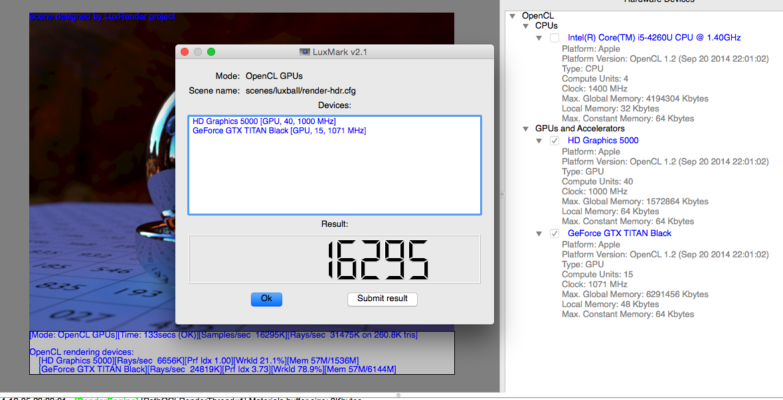This screenshot has height=400, width=783.
Task: Click the GeForce GTX TITAN Black Rays/sec stats line
Action: [x=217, y=369]
